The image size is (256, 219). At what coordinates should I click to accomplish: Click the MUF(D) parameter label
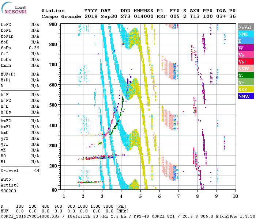[8, 74]
